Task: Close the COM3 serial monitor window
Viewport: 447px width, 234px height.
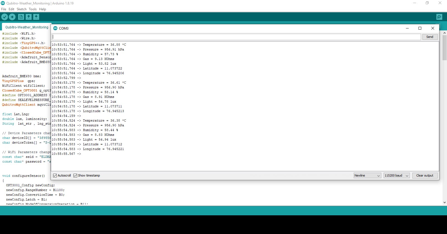Action: [433, 28]
